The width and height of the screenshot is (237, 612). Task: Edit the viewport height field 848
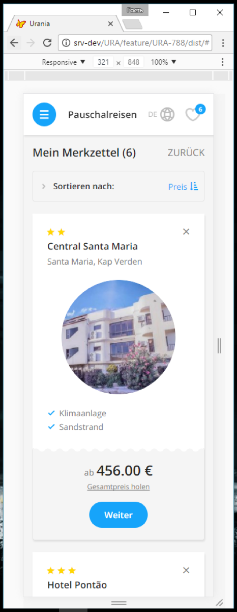tap(134, 62)
